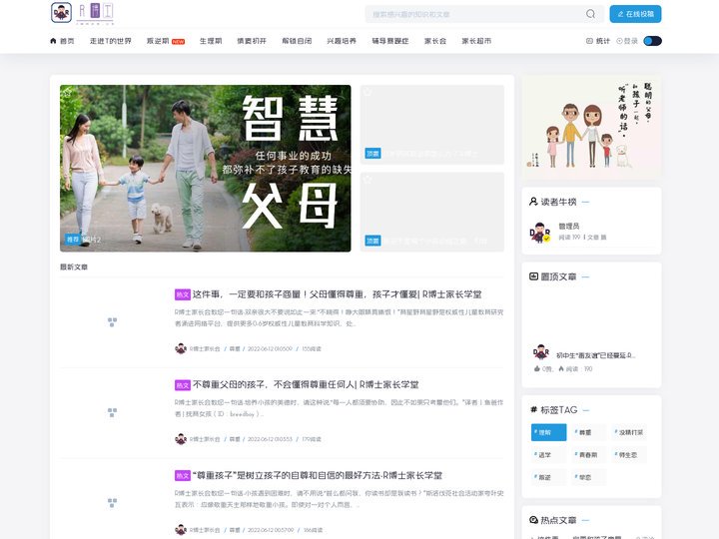
Task: Click the author avatar in the pinned article card
Action: click(541, 352)
